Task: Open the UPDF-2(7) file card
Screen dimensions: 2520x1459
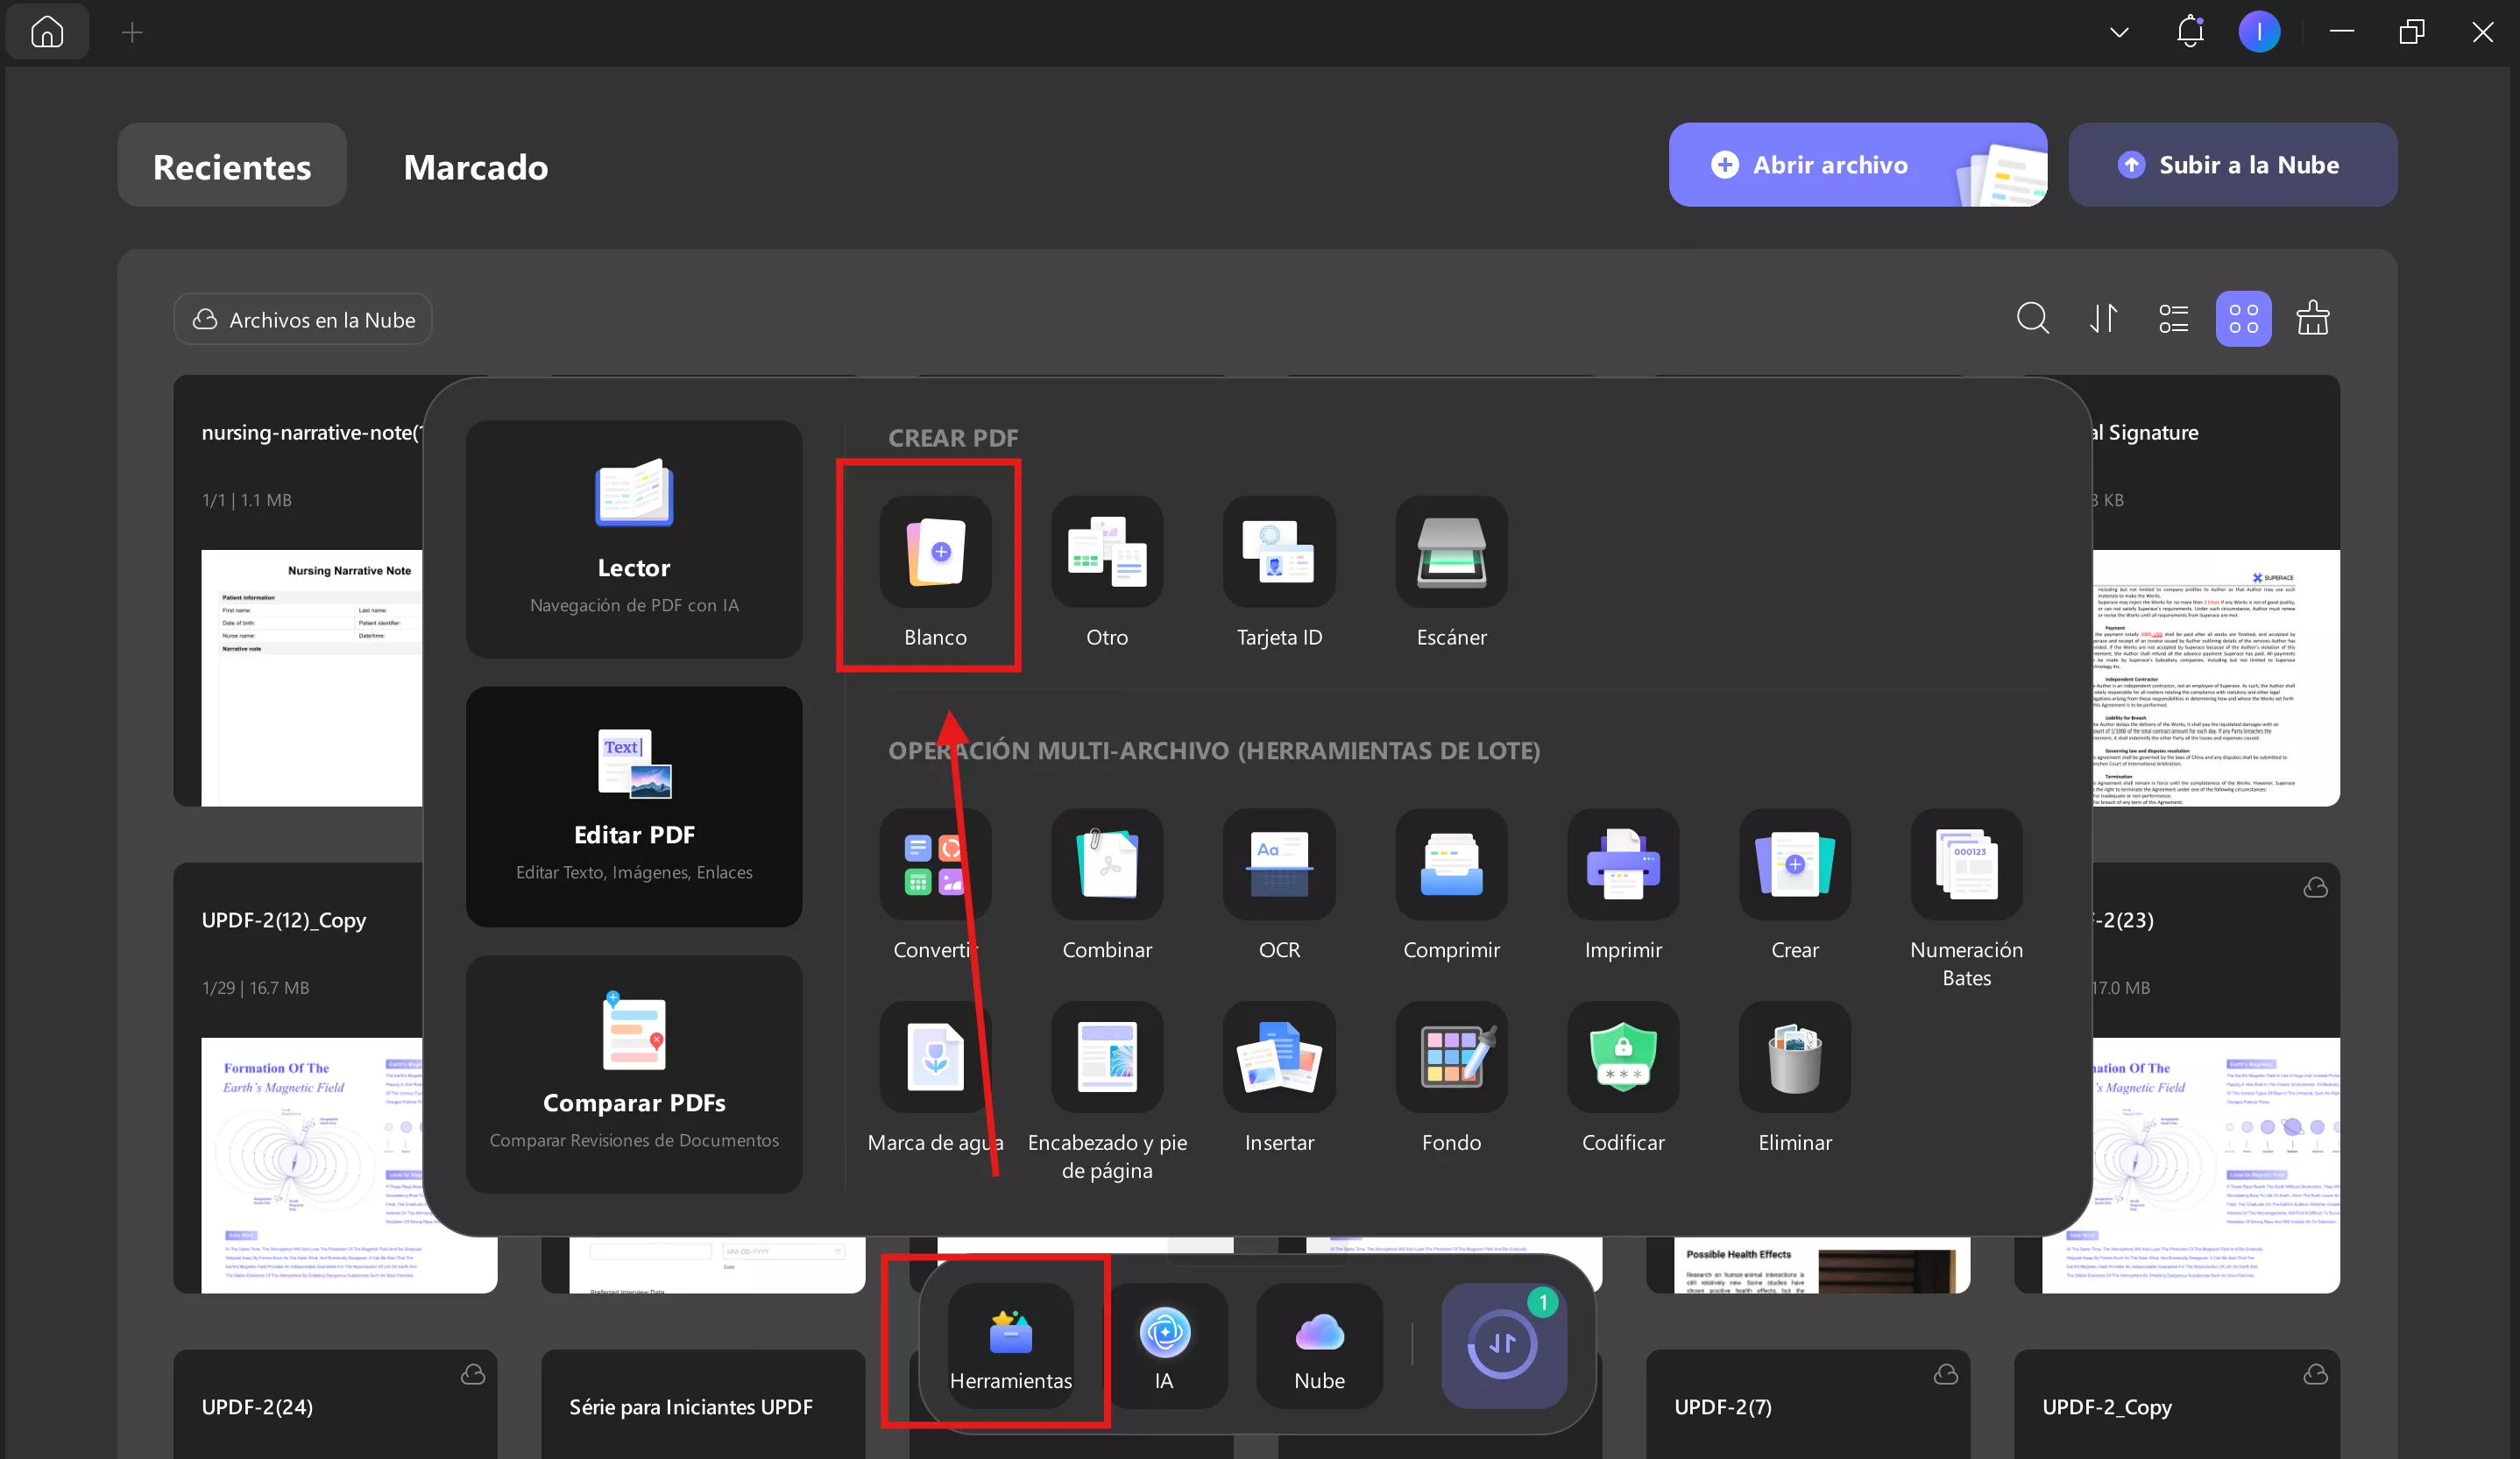Action: (1808, 1404)
